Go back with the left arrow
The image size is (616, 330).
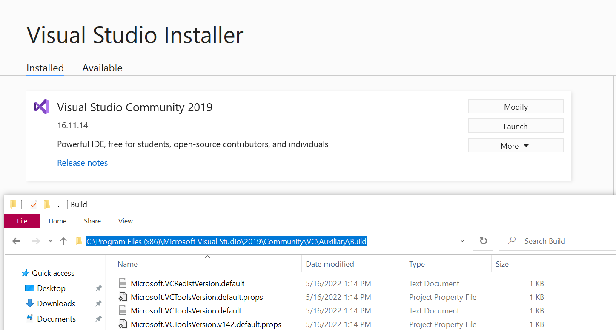(17, 241)
